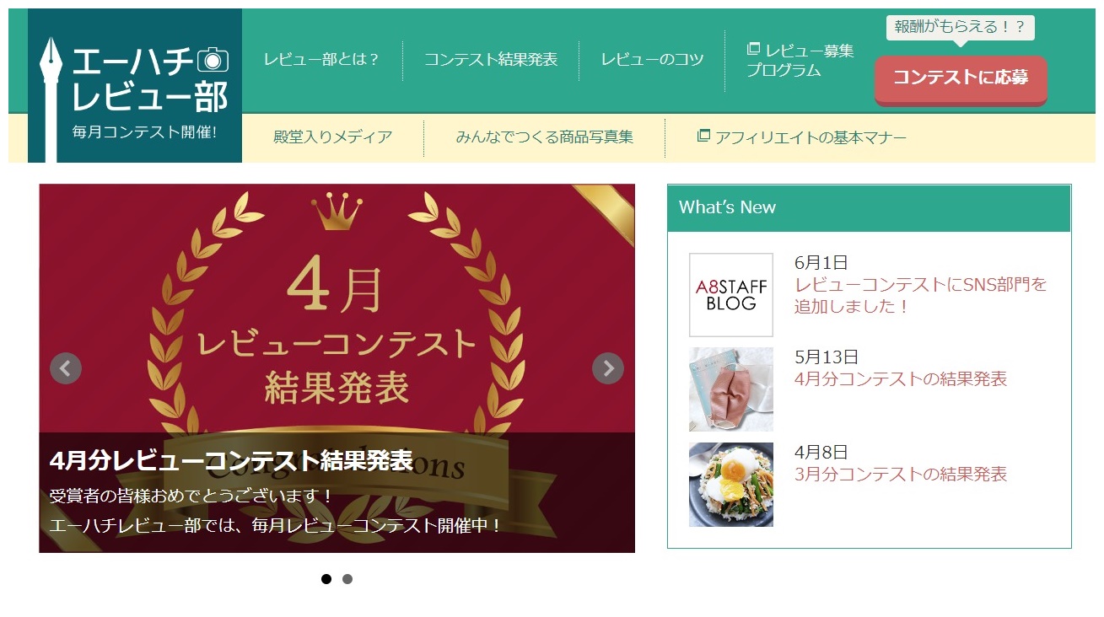The width and height of the screenshot is (1104, 617).
Task: Click the camera icon beside エーハチ
Action: [x=213, y=59]
